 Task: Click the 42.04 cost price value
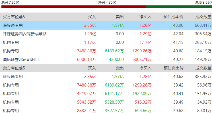point(178,34)
